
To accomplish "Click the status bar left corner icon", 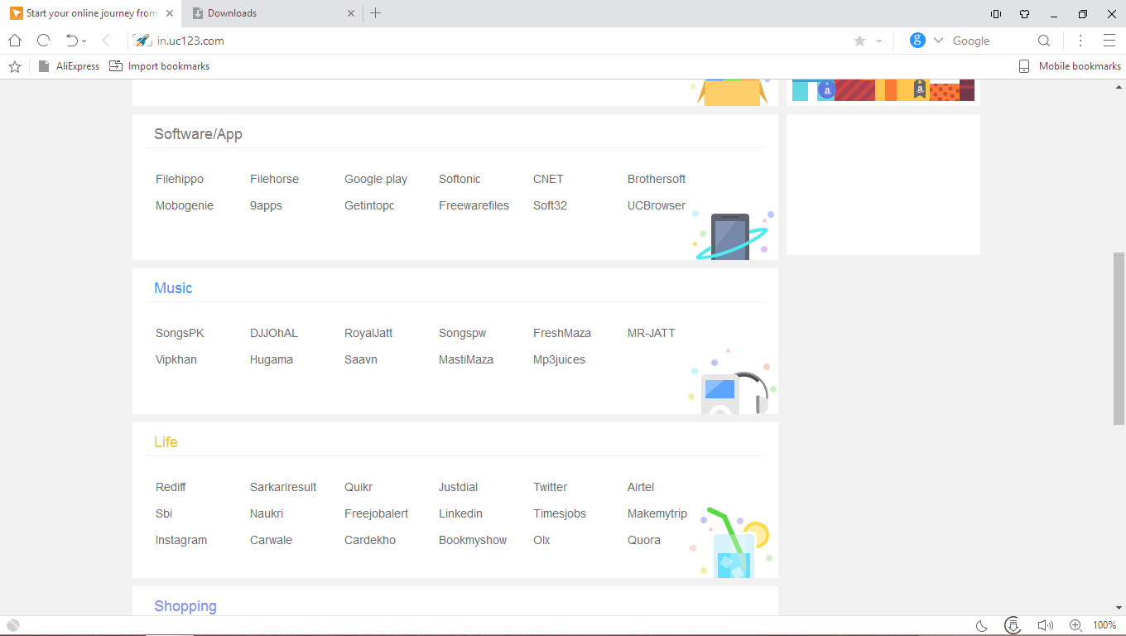I will [12, 625].
